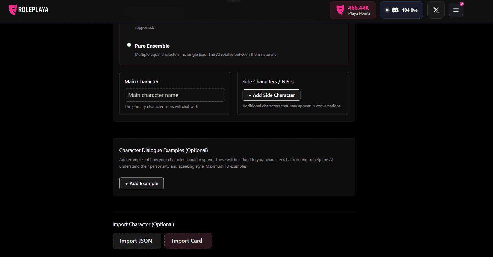
Task: Click 'Additional characters that may appear' hint text
Action: click(x=291, y=106)
